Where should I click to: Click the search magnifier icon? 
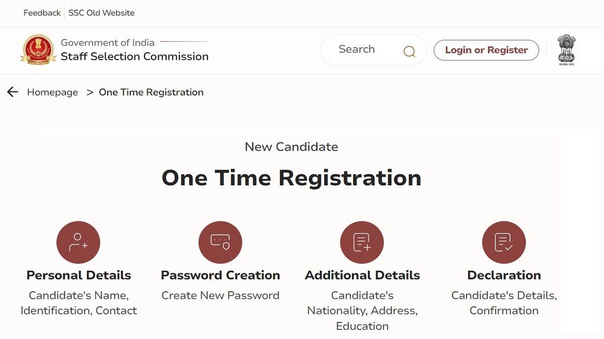pyautogui.click(x=409, y=51)
